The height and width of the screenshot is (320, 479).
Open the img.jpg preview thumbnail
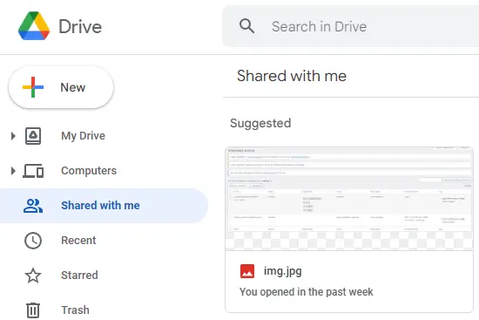pos(349,199)
